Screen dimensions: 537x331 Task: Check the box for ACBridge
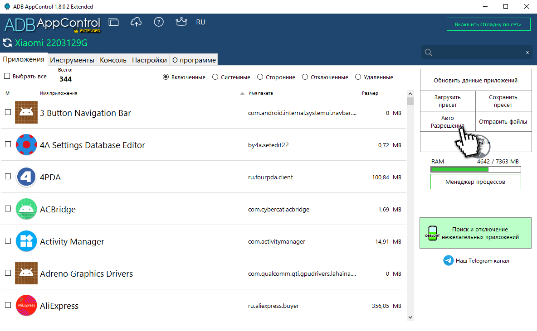(8, 209)
